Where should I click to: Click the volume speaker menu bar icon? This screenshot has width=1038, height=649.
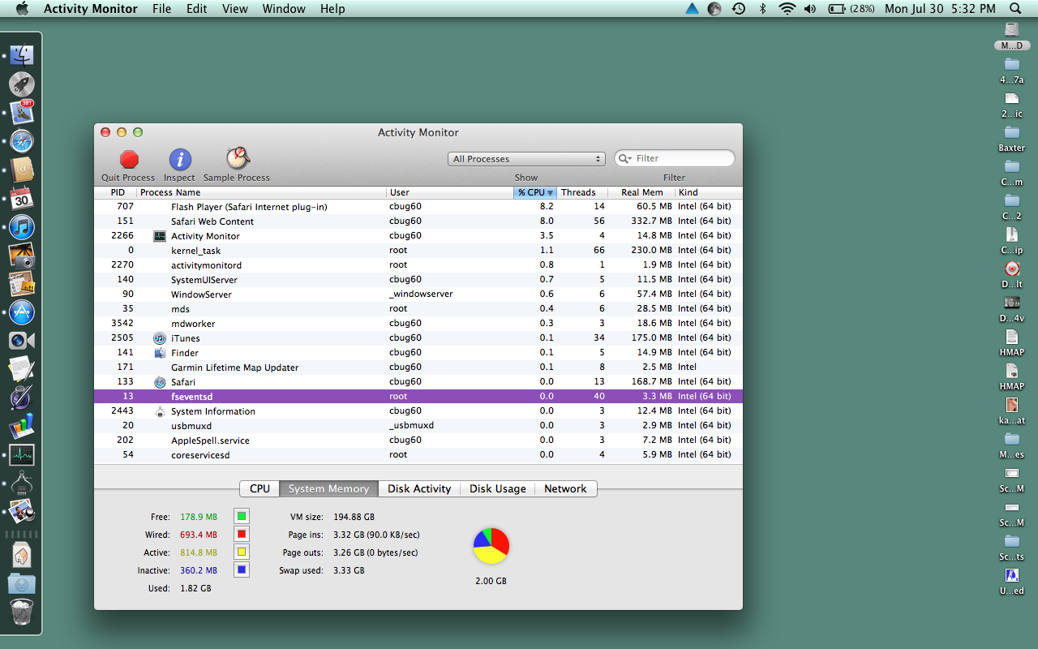810,9
